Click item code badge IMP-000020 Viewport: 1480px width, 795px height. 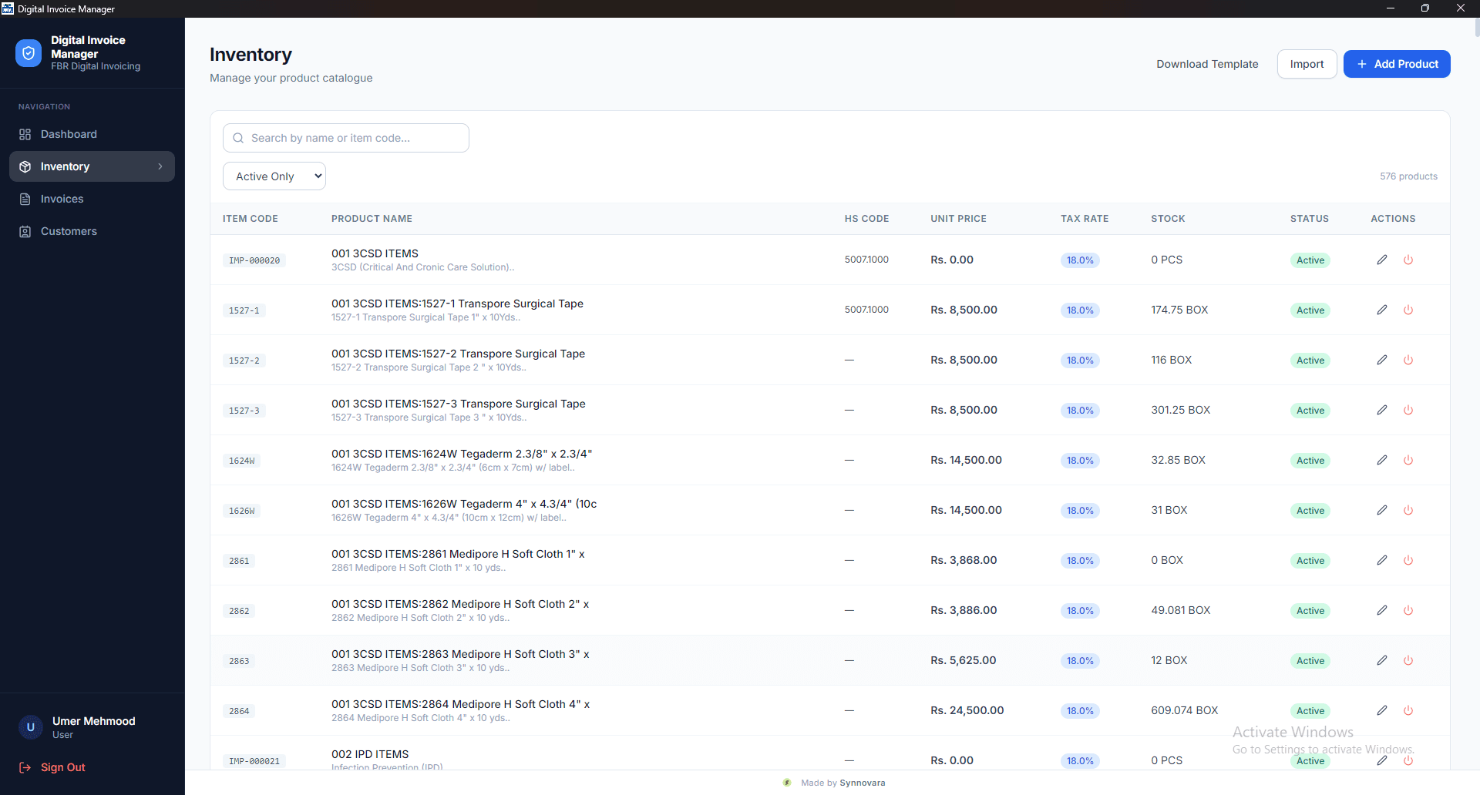point(254,260)
